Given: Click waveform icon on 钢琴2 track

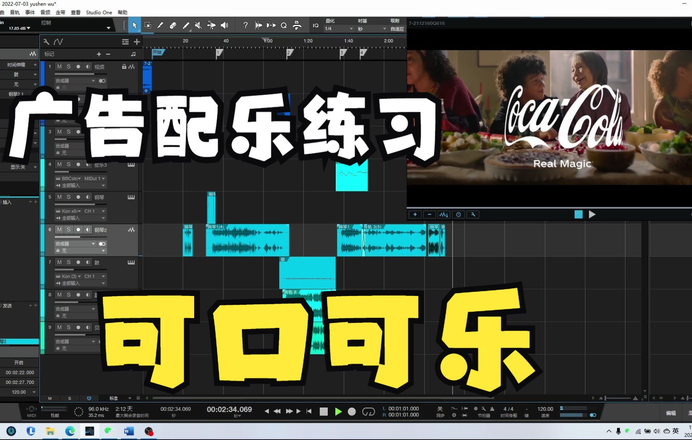Looking at the screenshot, I should 131,229.
